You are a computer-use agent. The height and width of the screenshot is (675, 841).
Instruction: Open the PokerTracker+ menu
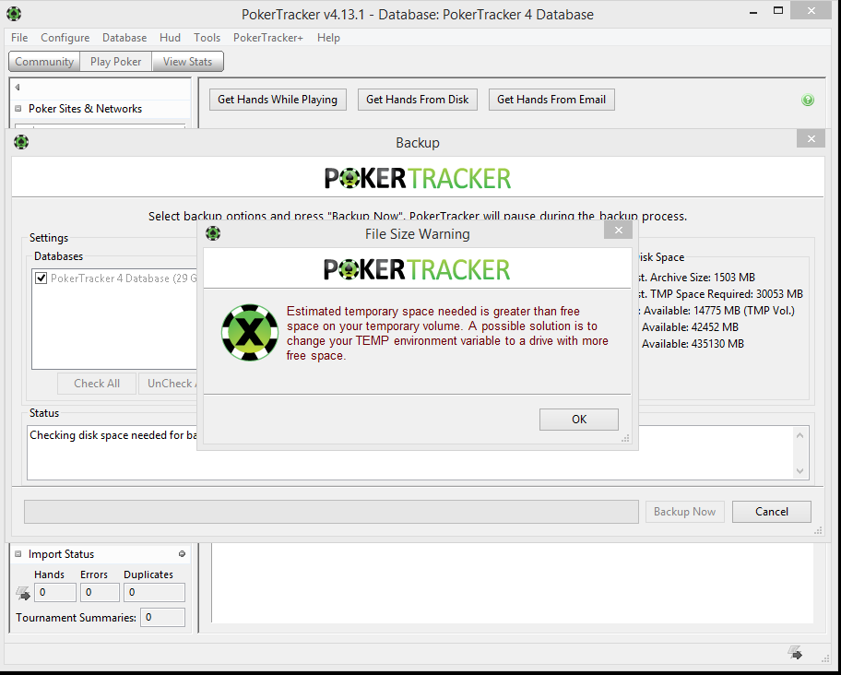[267, 38]
